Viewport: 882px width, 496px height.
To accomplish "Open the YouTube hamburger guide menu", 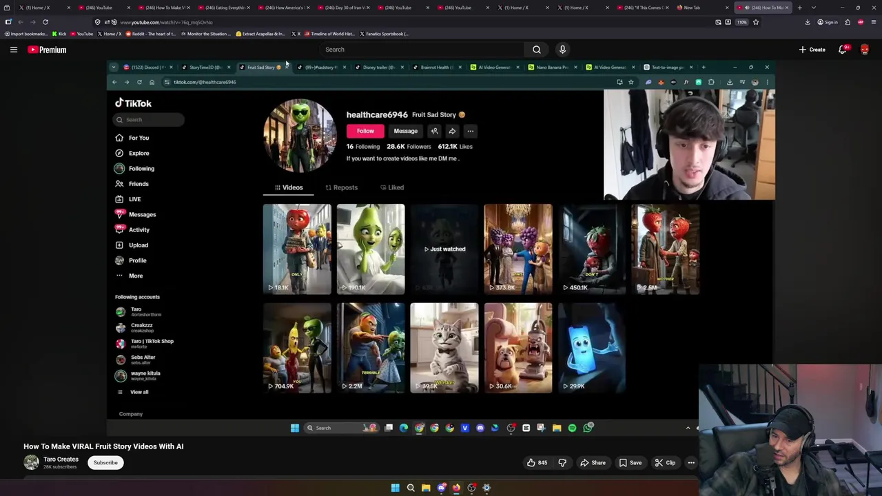I will click(13, 50).
